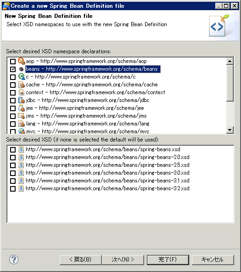The height and width of the screenshot is (272, 241).
Task: Check the jee namespace checkbox
Action: click(x=13, y=108)
